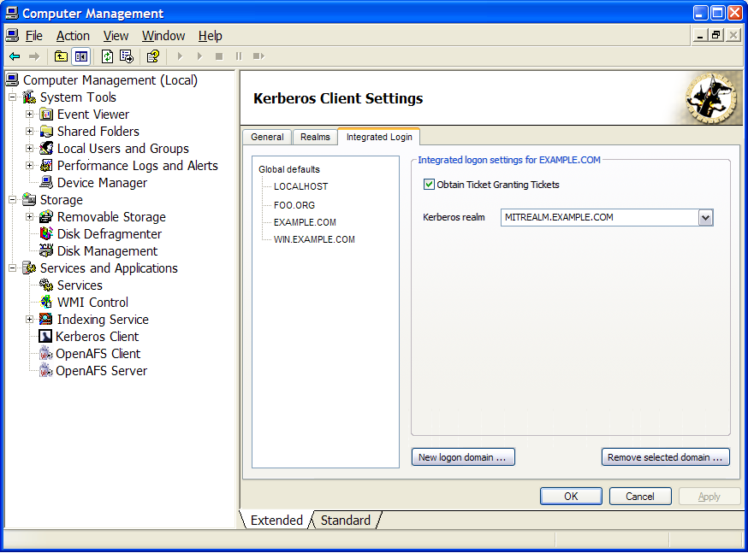This screenshot has height=553, width=748.
Task: Open the Action menu
Action: 73,36
